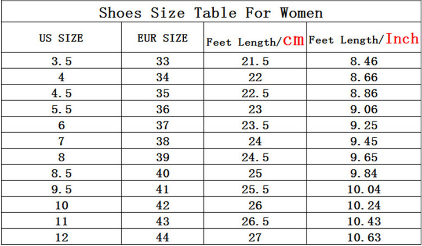Select the 21.5 cm feet length cell
422x246 pixels.
(x=255, y=61)
